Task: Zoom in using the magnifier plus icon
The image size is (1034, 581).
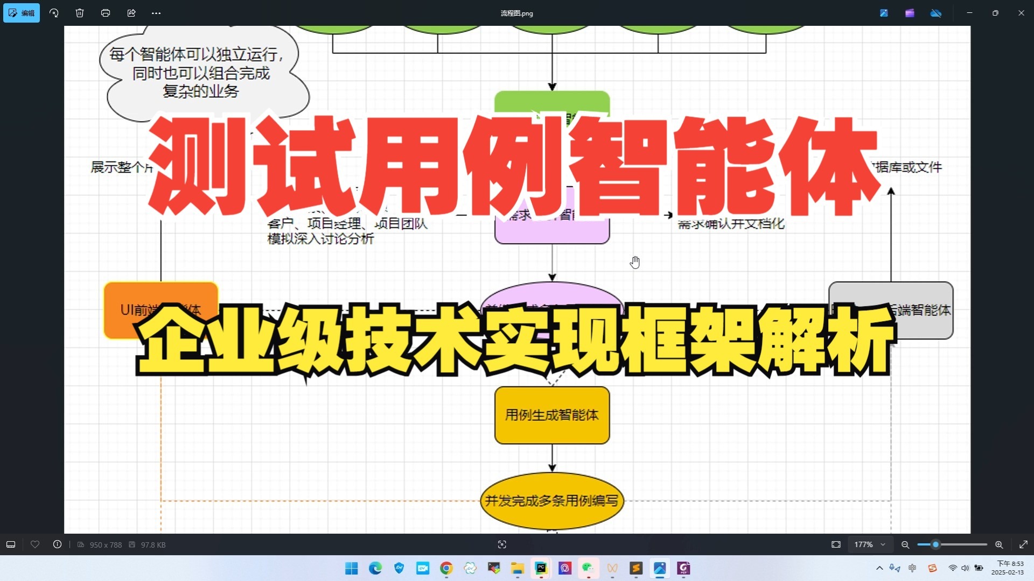Action: pos(999,544)
